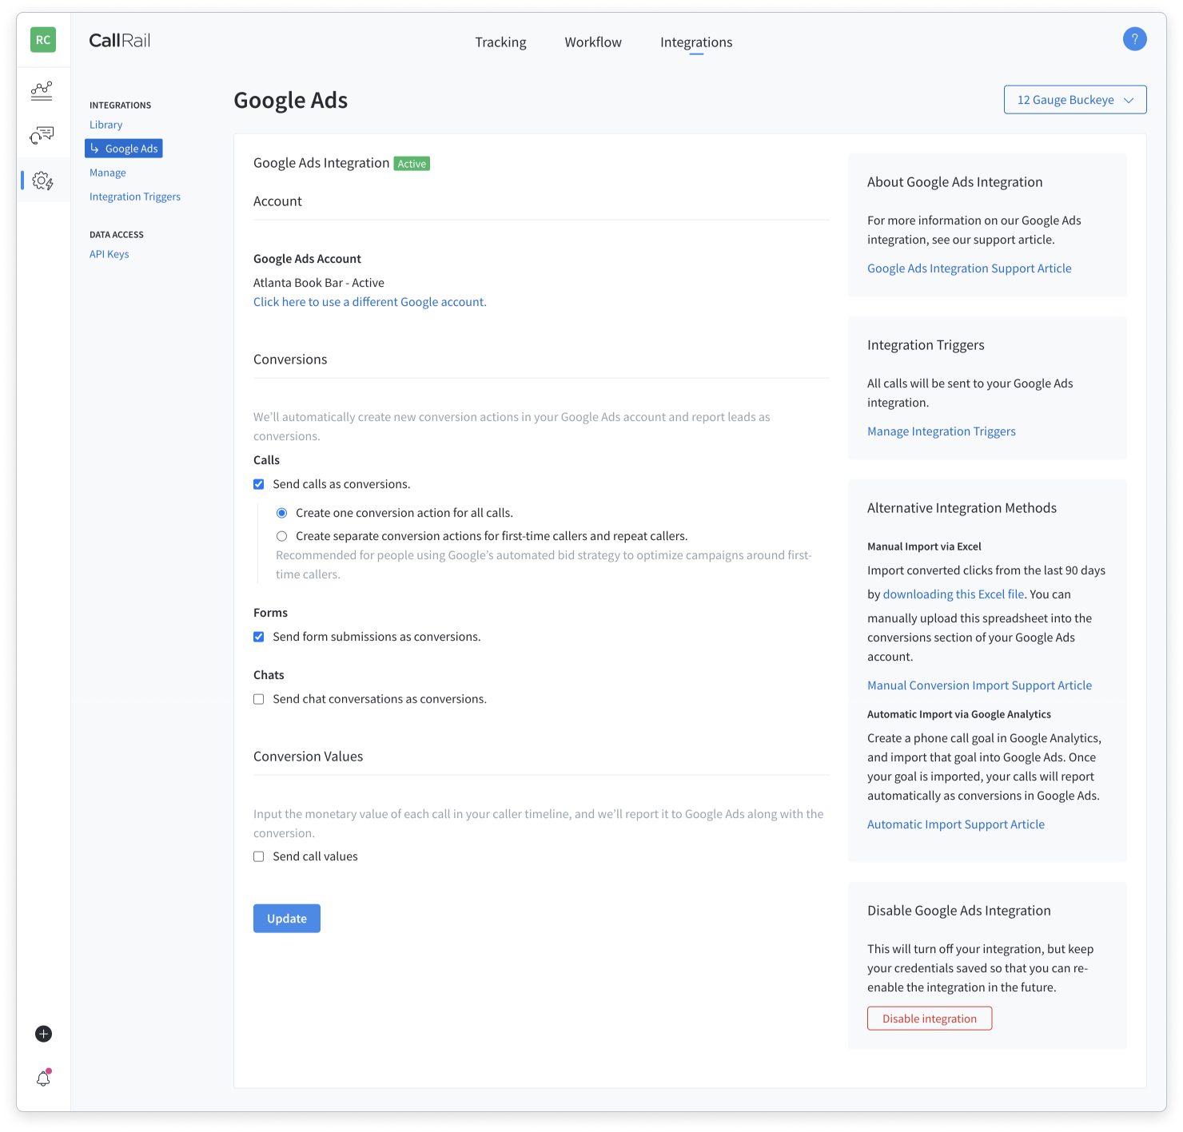
Task: Click link to use a different Google account
Action: pyautogui.click(x=370, y=302)
